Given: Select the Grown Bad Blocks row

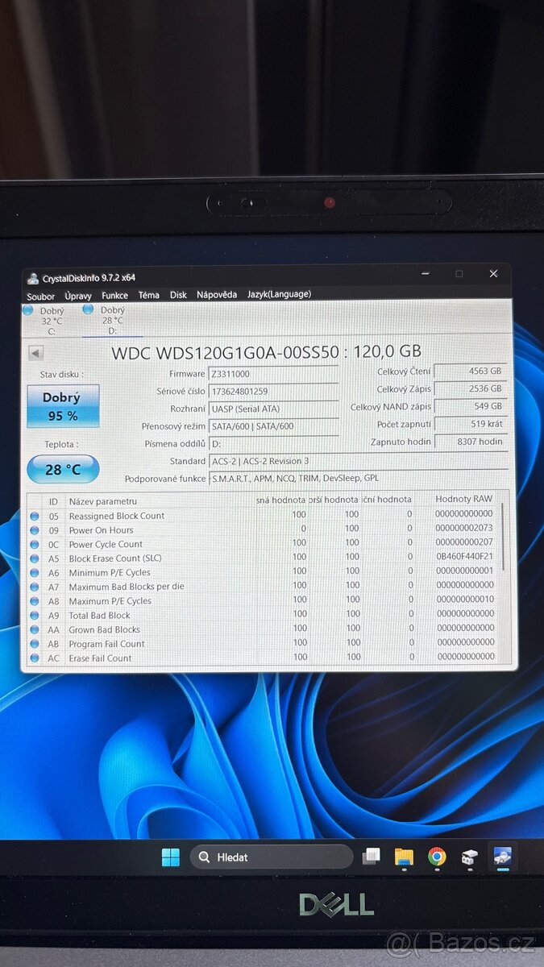Looking at the screenshot, I should (x=264, y=629).
